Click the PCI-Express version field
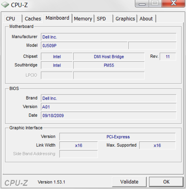Image resolution: width=186 pixels, height=189 pixels. point(118,137)
